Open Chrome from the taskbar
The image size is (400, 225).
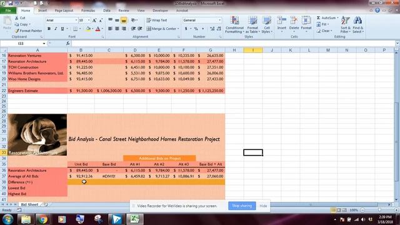click(42, 219)
